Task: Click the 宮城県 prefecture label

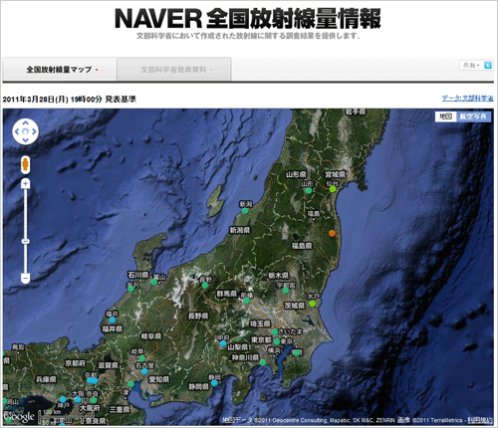Action: click(x=336, y=174)
